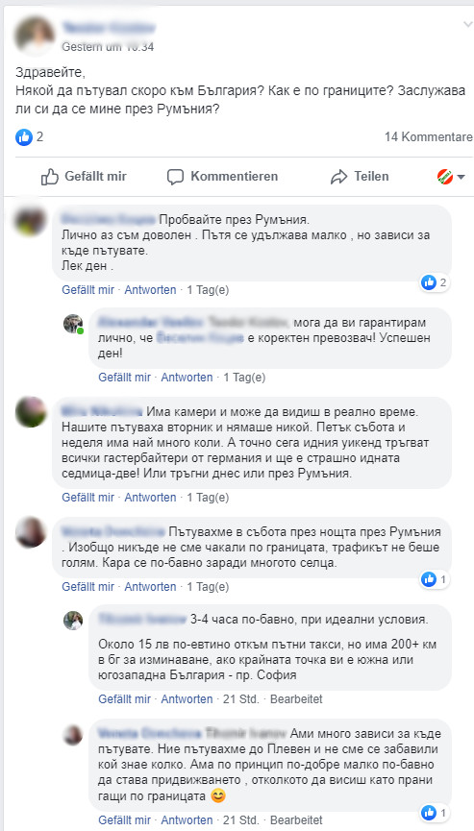Click the 21 Std. timestamp of the 3-4 часа reply

point(240,699)
